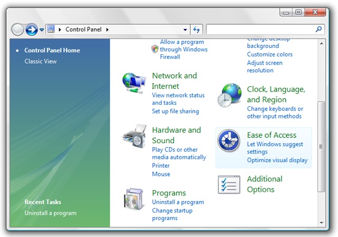This screenshot has height=237, width=338.
Task: Maximize the Control Panel window
Action: coord(298,12)
